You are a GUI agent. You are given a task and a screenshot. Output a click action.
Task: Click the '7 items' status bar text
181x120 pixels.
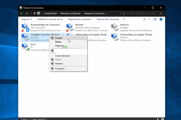pyautogui.click(x=24, y=119)
